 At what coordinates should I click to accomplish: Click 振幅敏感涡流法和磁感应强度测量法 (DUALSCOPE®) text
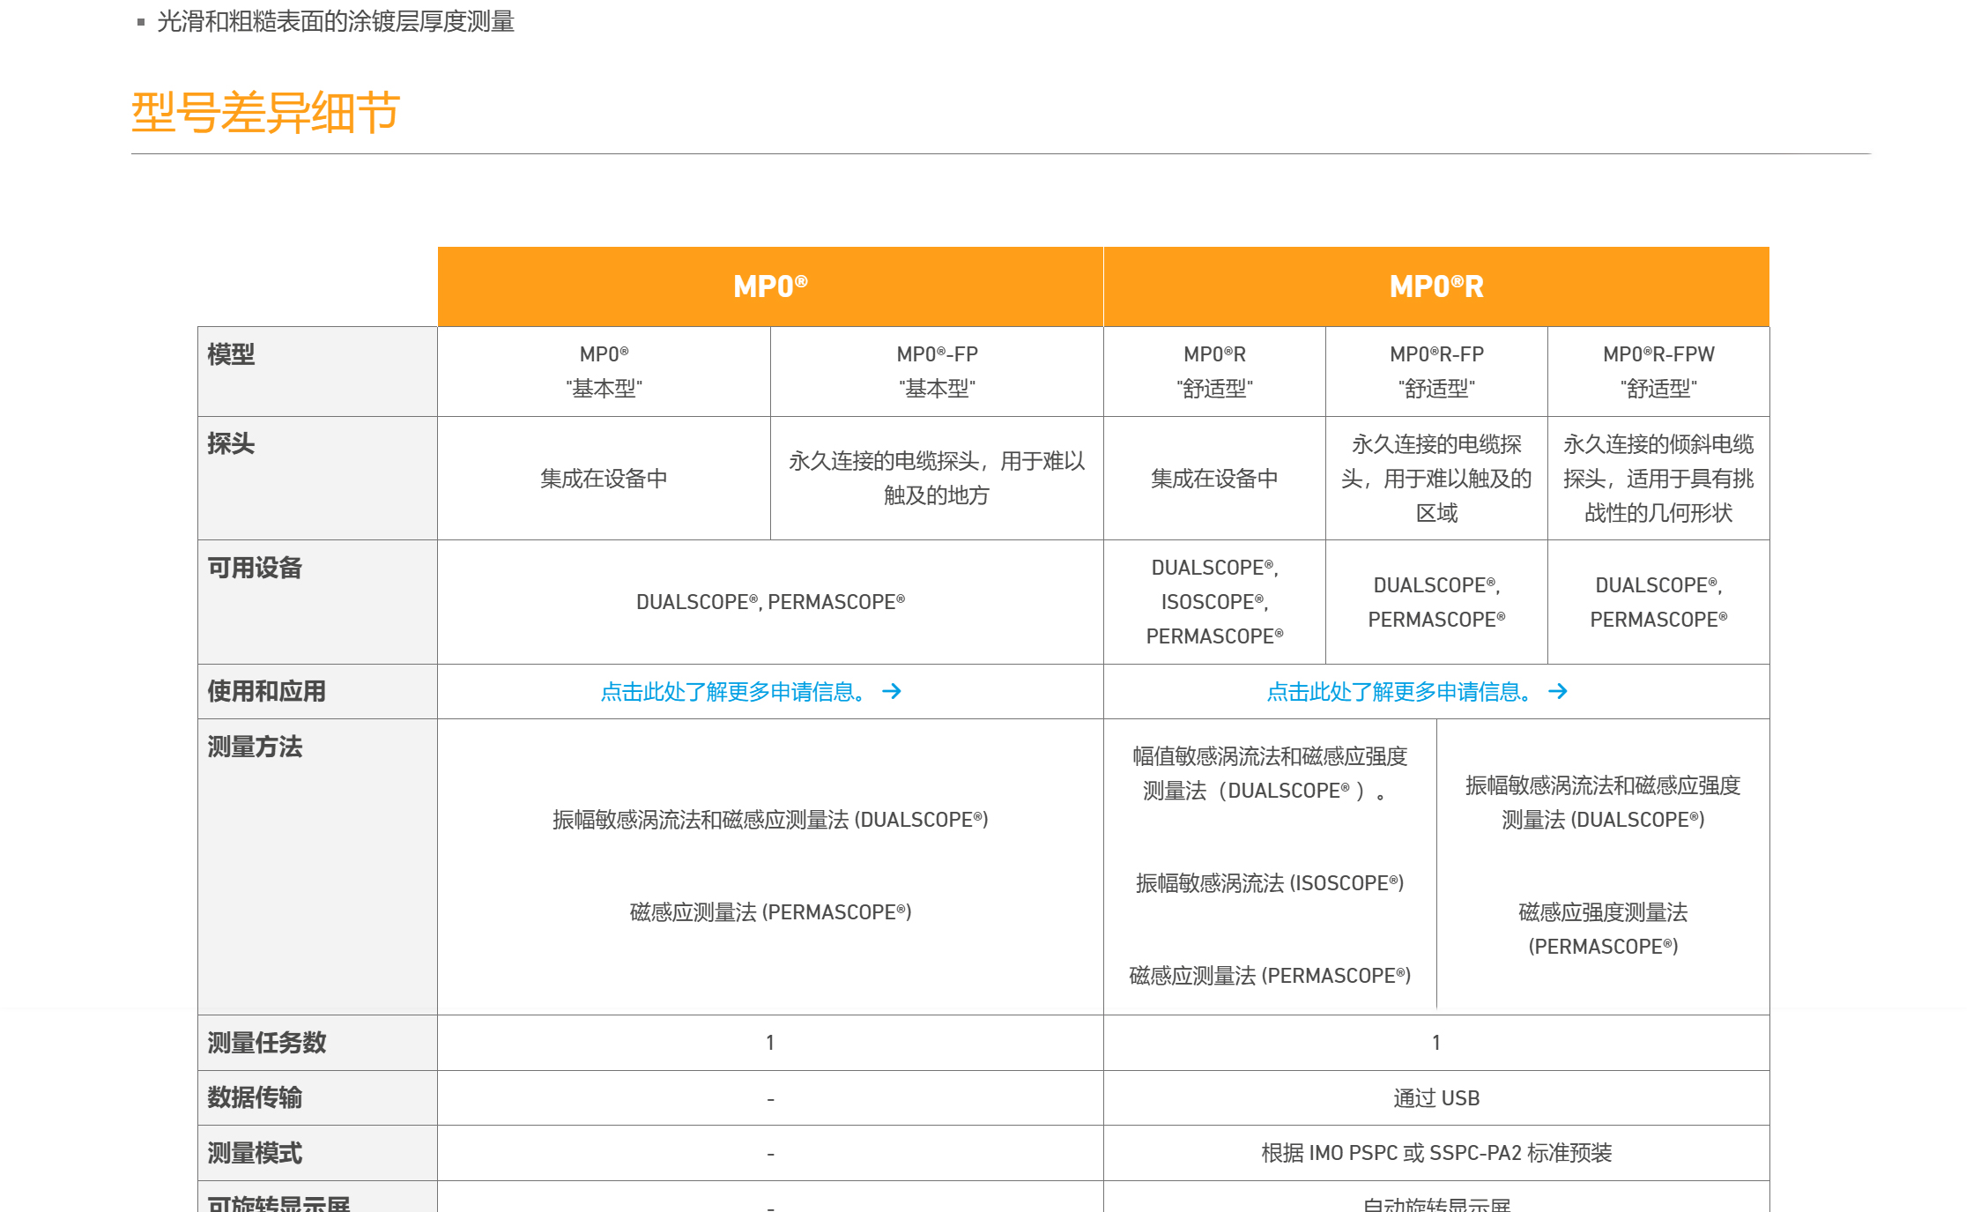pyautogui.click(x=1603, y=803)
